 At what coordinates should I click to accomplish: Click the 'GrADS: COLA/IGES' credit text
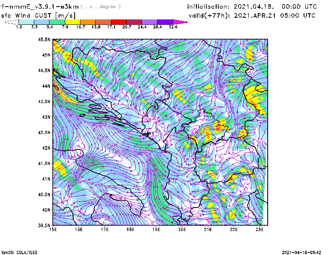click(19, 253)
